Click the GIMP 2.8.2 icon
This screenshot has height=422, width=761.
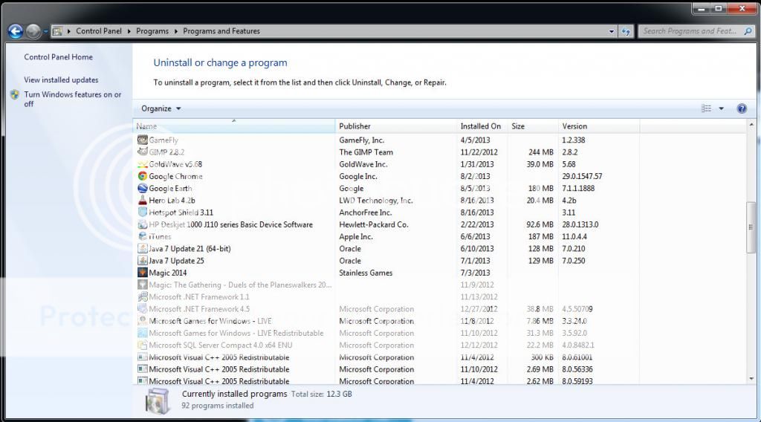pos(142,152)
